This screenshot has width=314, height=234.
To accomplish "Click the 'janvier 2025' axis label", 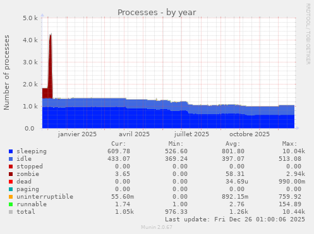I will (77, 134).
